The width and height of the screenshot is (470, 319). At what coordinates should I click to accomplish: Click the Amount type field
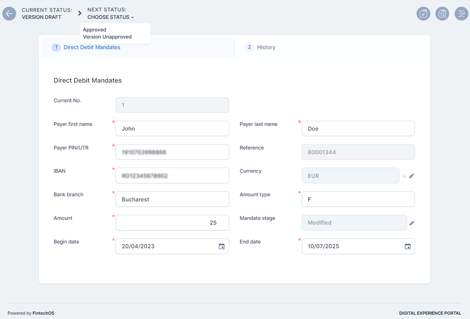tap(358, 199)
